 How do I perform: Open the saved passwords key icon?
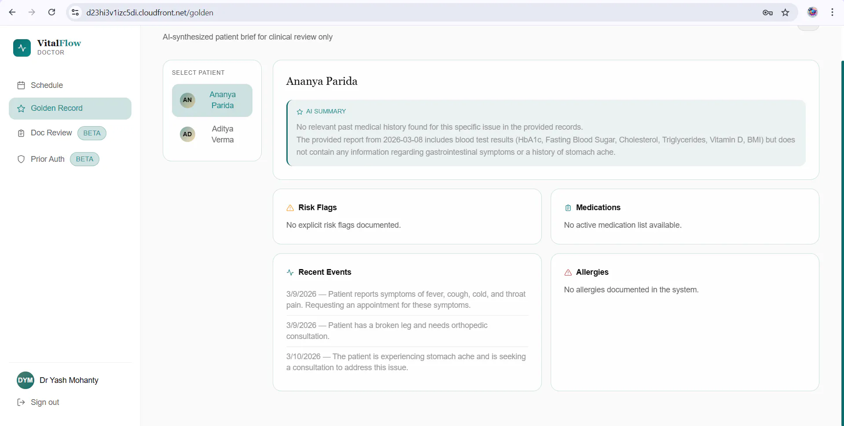pos(767,12)
